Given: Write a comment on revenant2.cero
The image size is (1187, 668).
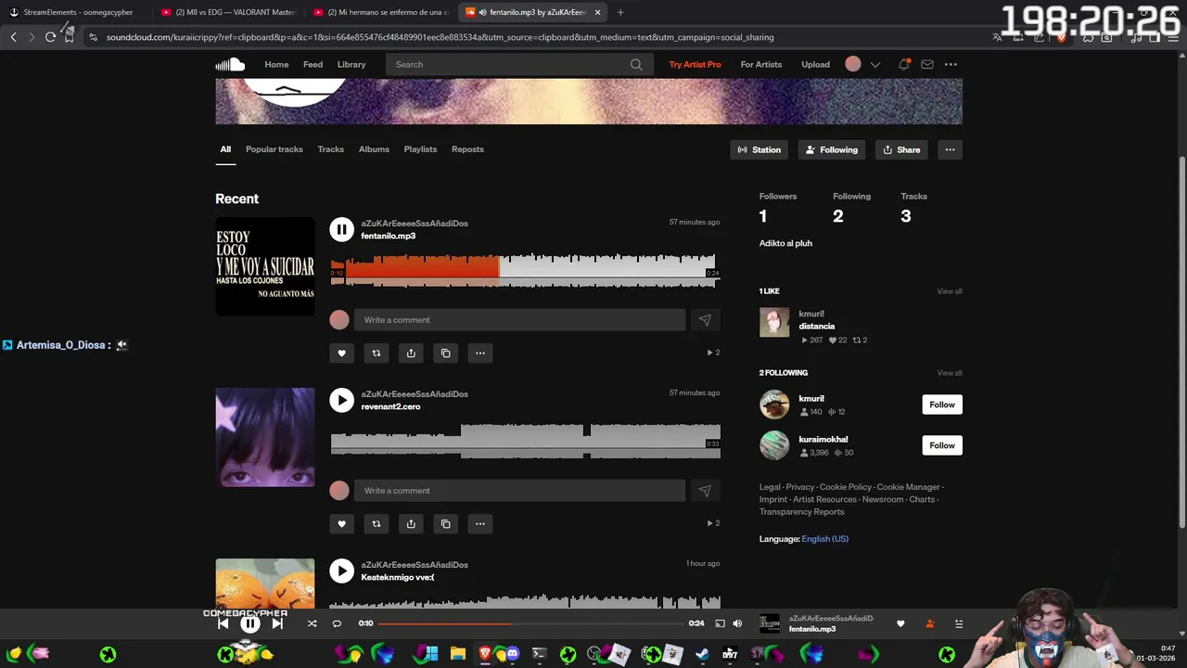Looking at the screenshot, I should click(519, 491).
